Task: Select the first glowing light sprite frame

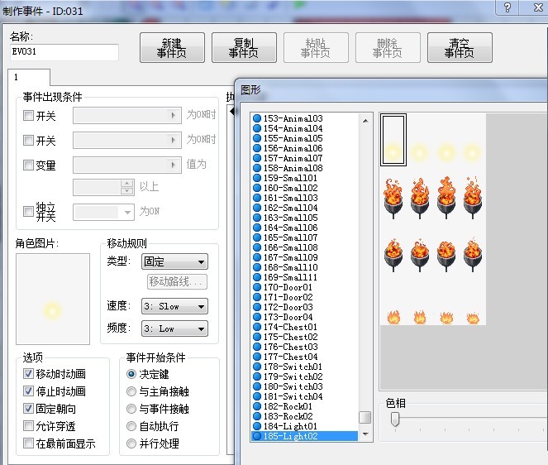Action: coord(393,140)
